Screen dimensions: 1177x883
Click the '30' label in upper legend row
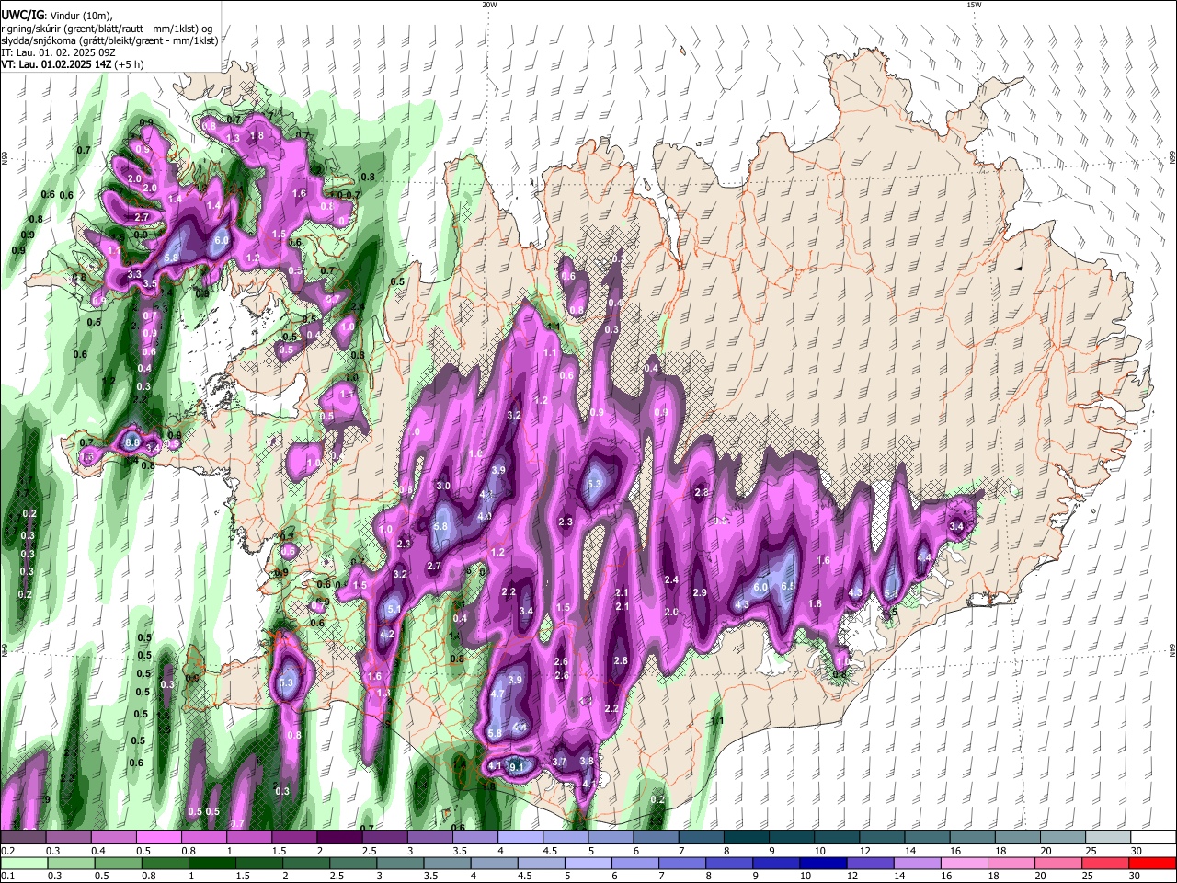1137,851
